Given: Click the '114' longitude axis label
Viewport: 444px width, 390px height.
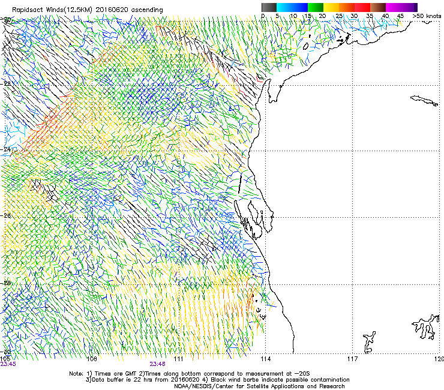Looking at the screenshot, I should [x=265, y=359].
